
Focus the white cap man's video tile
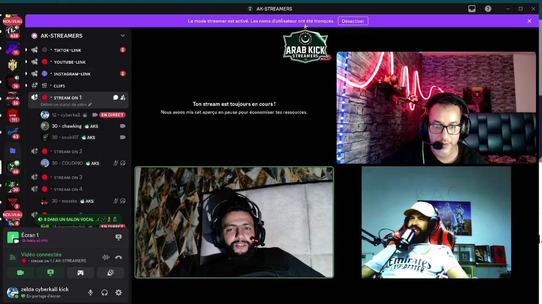436,223
